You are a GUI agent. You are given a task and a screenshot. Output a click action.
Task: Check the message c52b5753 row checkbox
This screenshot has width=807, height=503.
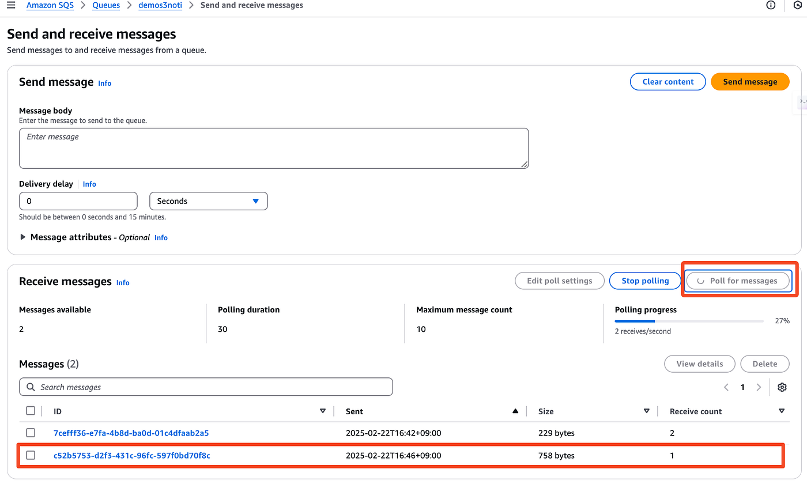31,455
